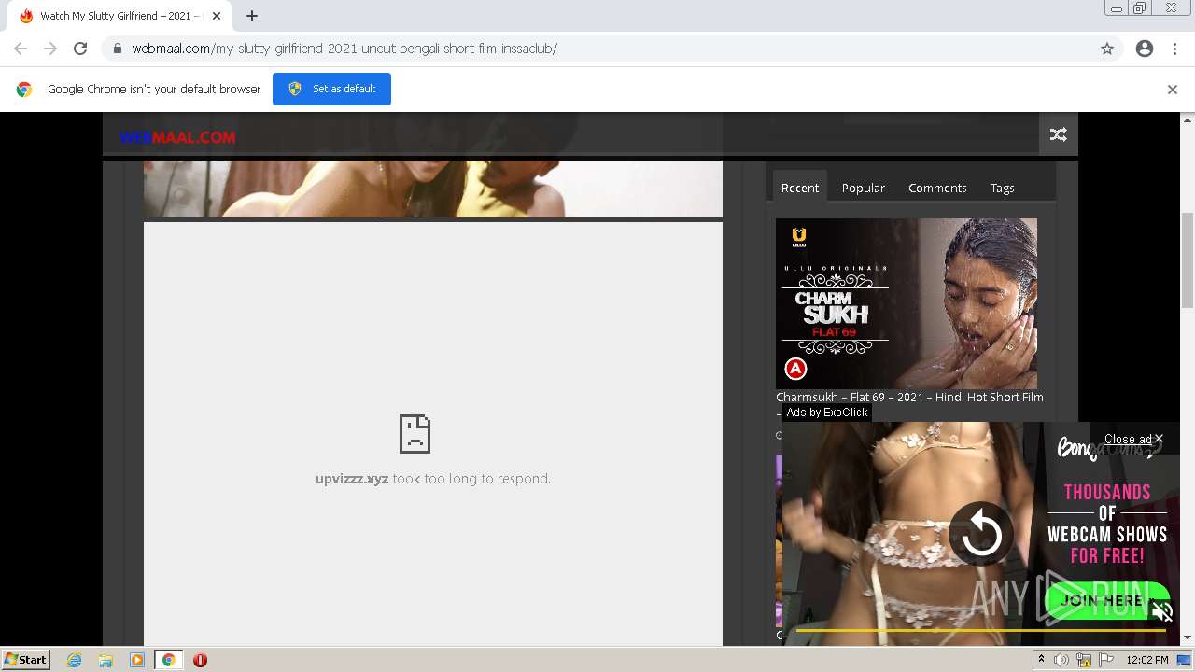Switch to the Tags tab
Viewport: 1195px width, 672px height.
click(x=1002, y=188)
